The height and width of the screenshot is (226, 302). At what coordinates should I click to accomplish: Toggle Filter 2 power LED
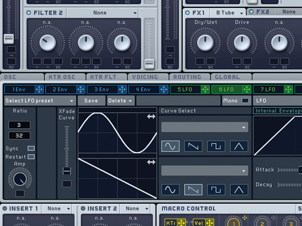point(28,13)
